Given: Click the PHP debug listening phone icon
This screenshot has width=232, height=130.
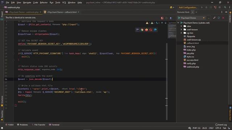Looking at the screenshot, I should 215,7.
